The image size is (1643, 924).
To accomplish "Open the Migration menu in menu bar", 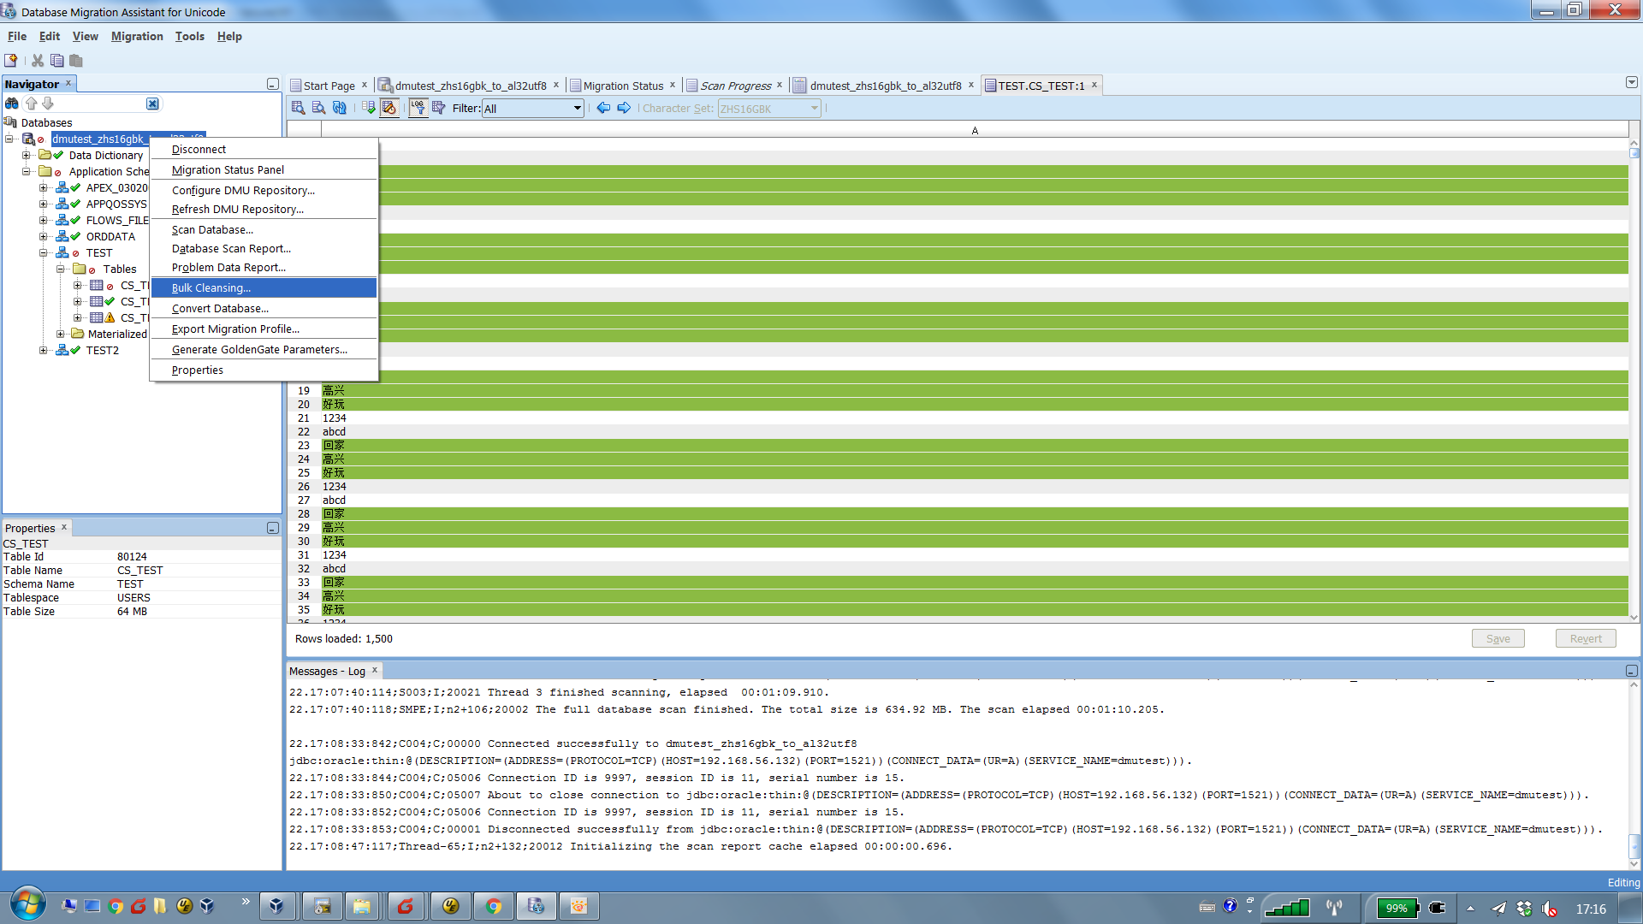I will (137, 36).
